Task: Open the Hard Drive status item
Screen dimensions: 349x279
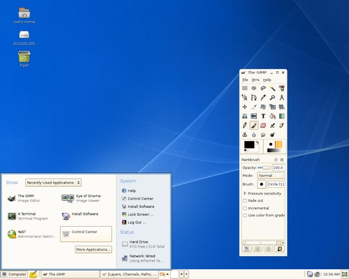Action: [143, 244]
